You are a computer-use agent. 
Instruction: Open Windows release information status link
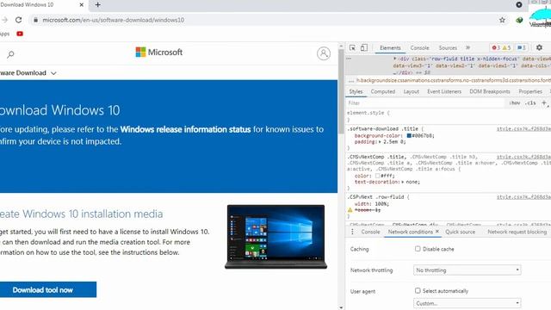click(x=185, y=129)
